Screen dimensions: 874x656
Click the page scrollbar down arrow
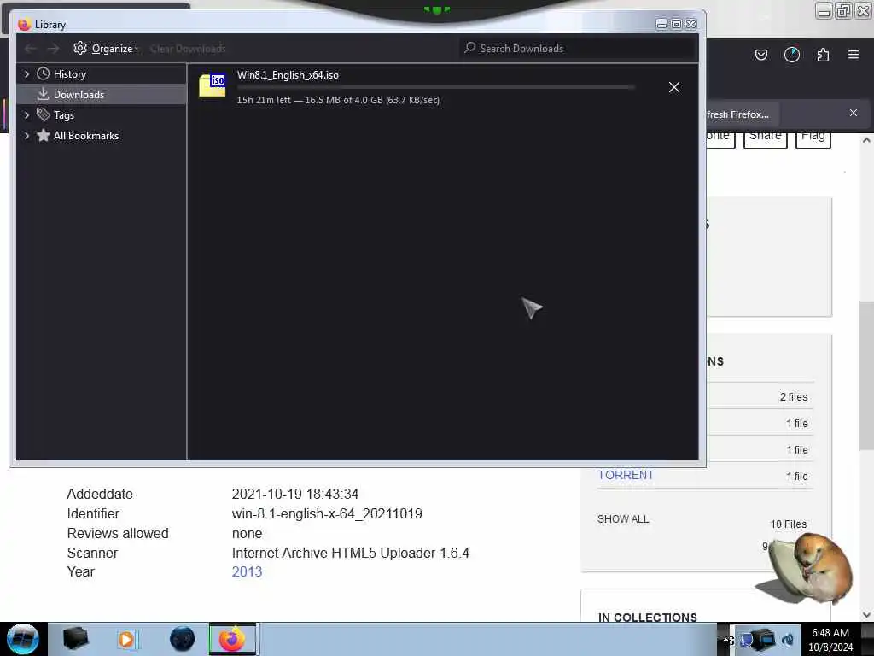866,615
